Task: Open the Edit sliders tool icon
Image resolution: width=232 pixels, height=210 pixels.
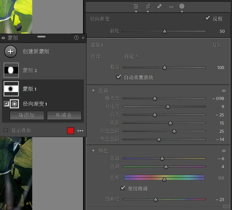Action: (x=136, y=6)
